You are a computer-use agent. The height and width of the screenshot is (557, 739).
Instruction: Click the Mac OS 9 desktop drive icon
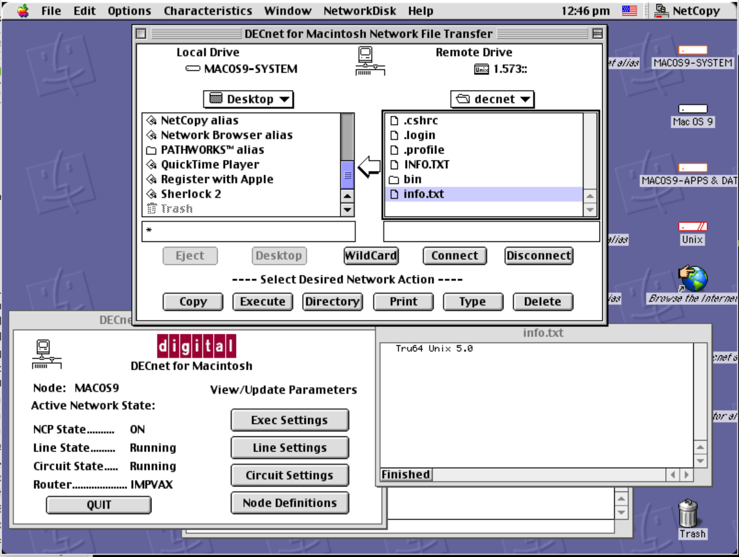pos(693,109)
